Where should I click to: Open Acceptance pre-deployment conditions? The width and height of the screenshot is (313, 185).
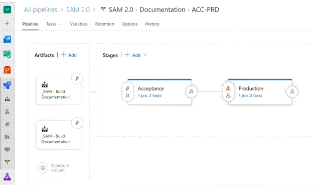(127, 92)
